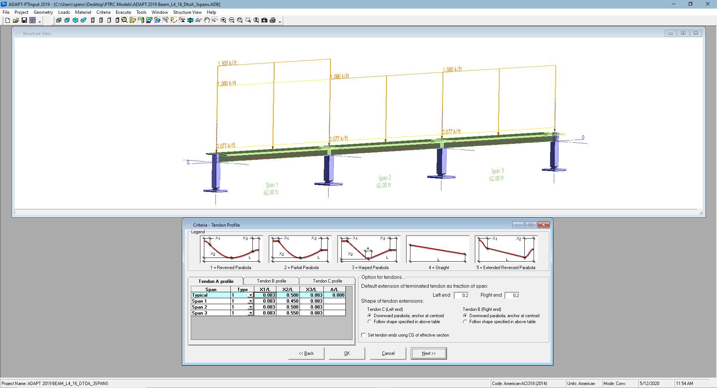Viewport: 717px width, 388px height.
Task: Enable Set tendon ends using CG checkbox
Action: 363,335
